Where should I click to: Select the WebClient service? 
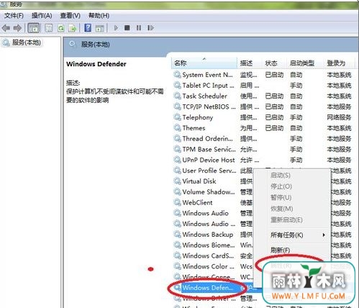click(197, 202)
